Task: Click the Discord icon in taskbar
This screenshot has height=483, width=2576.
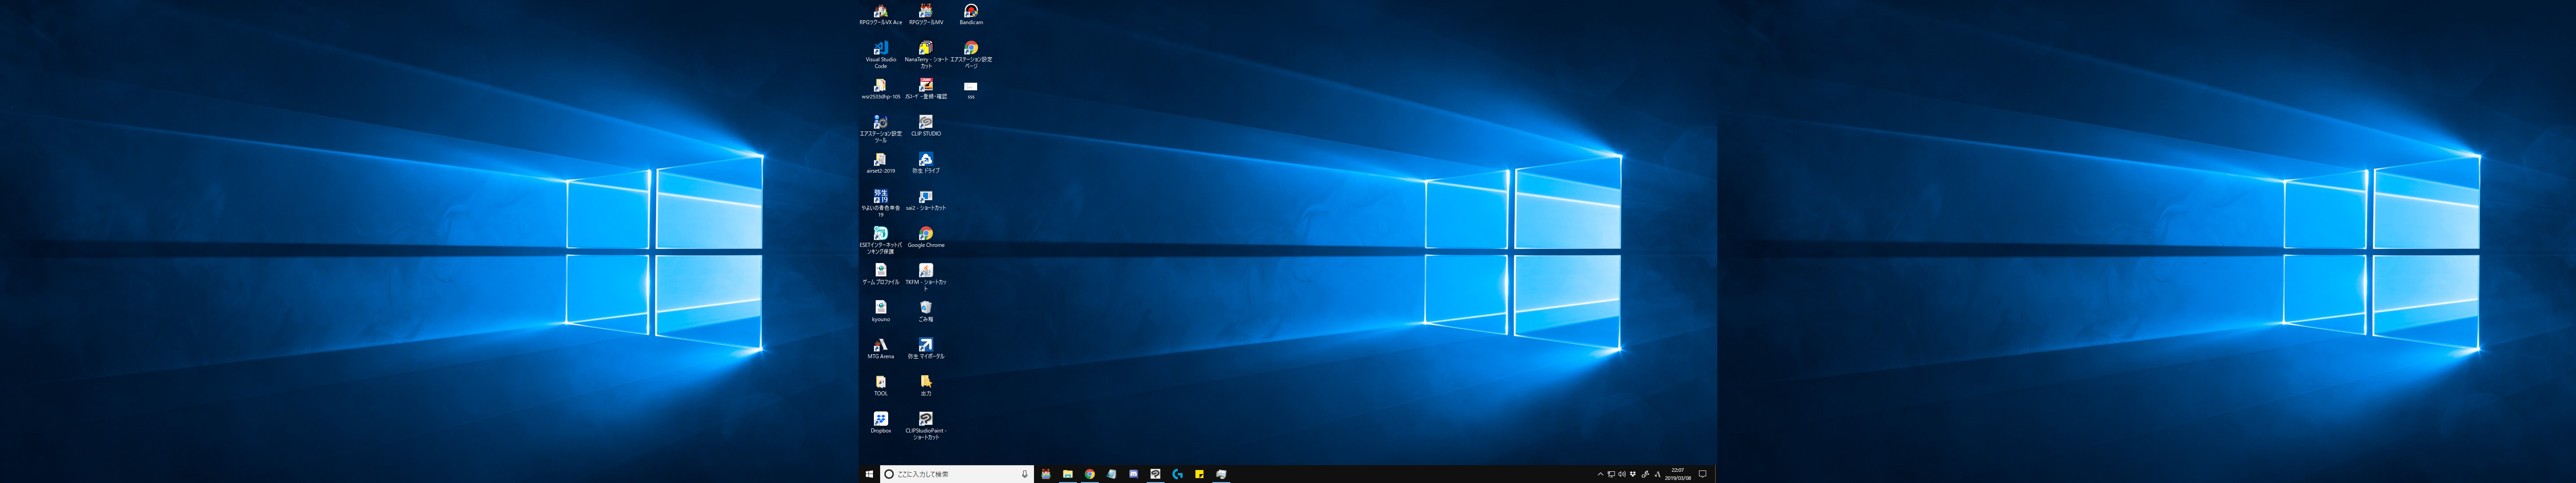Action: (x=1134, y=474)
